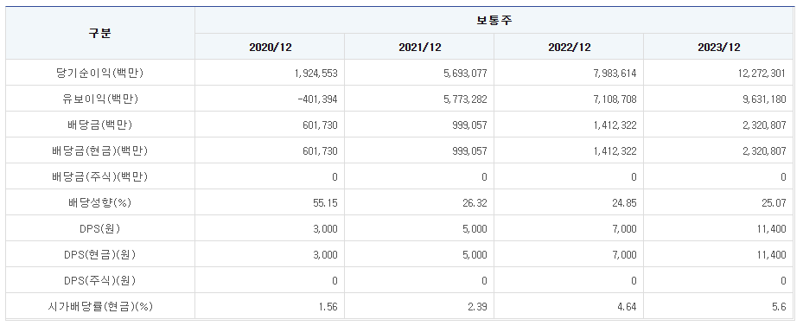The image size is (803, 326).
Task: Click the 시가배당률(현금)(%) row label
Action: tap(100, 307)
